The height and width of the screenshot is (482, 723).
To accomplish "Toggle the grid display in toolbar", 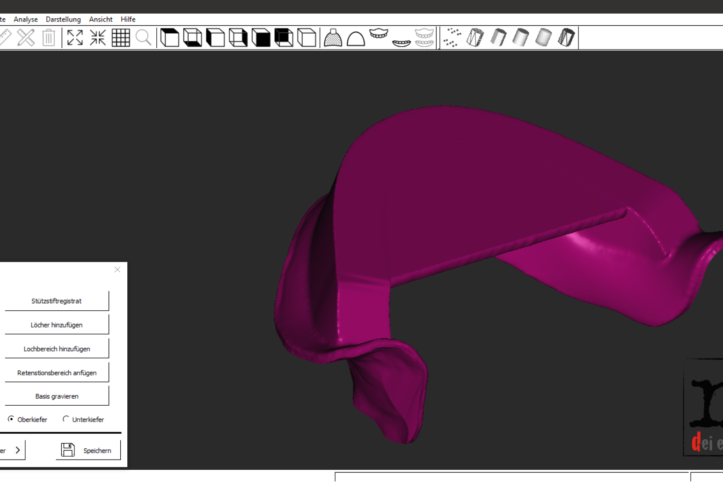I will 121,37.
